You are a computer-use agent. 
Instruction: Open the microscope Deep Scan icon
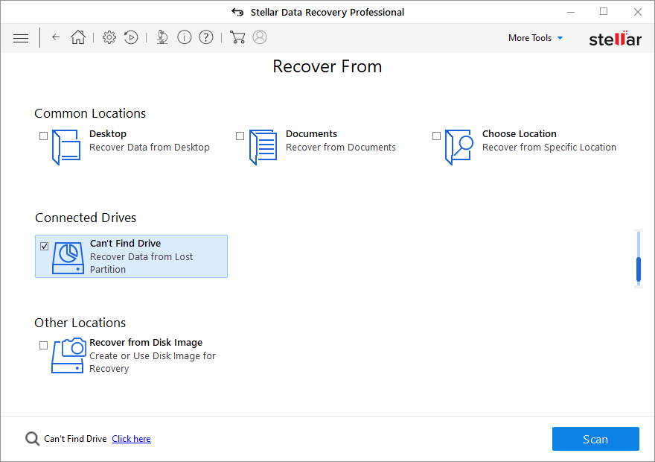(x=162, y=37)
